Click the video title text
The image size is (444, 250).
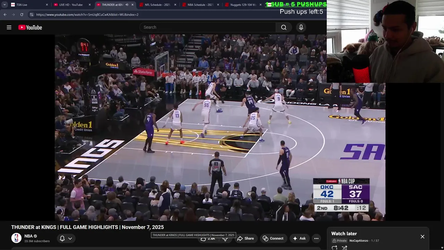point(87,227)
